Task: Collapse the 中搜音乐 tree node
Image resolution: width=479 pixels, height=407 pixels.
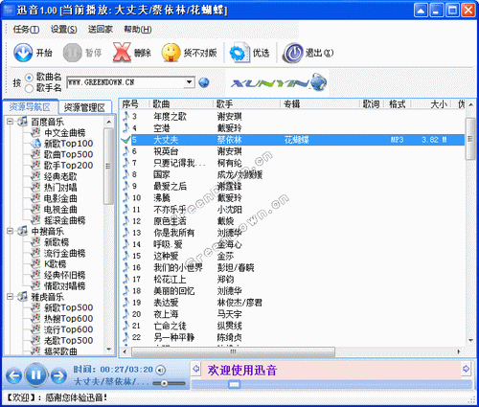Action: [x=11, y=231]
